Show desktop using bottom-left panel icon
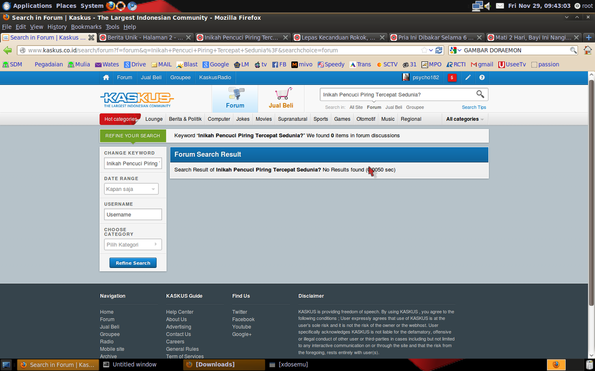 (x=7, y=365)
